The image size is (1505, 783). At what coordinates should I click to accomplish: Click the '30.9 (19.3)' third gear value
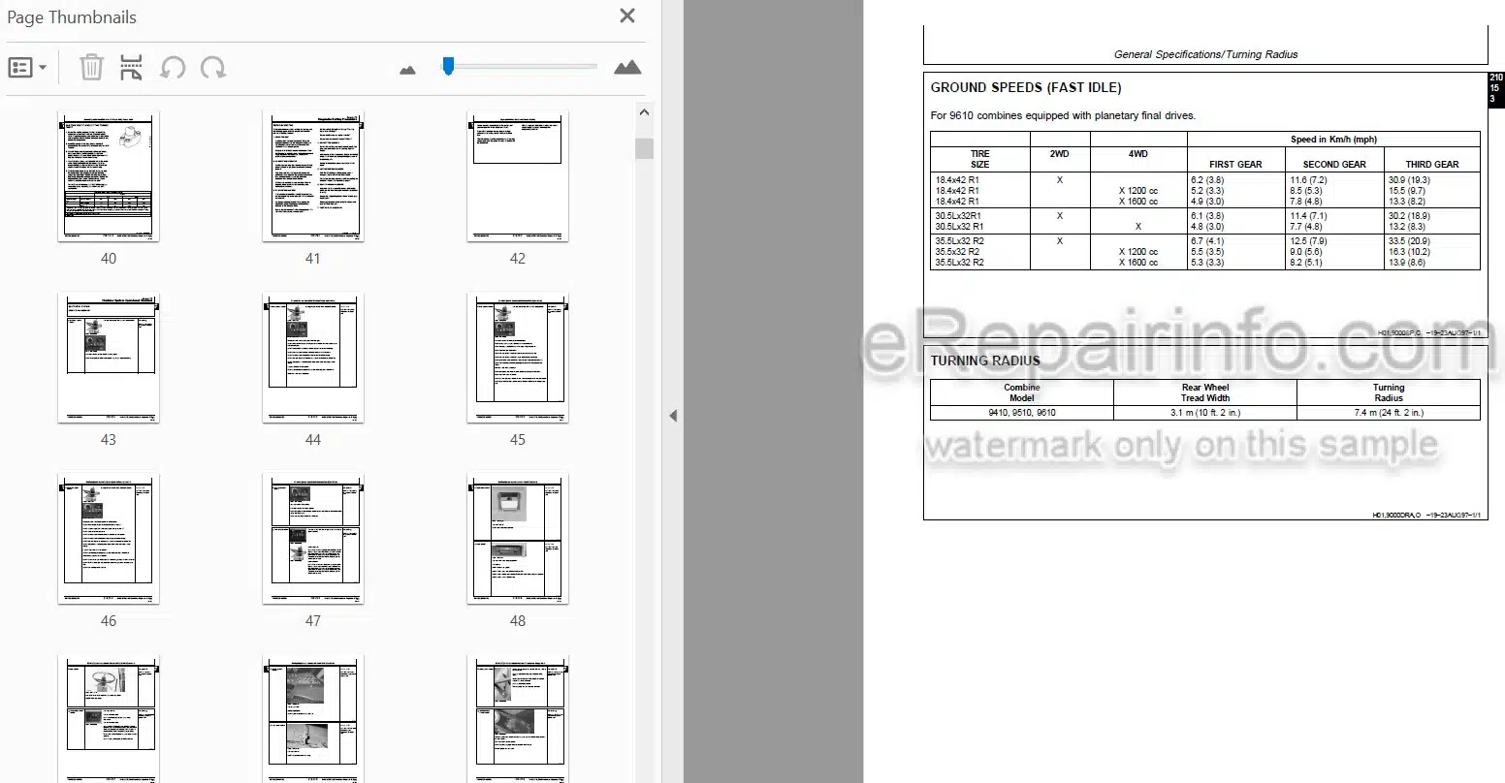[1409, 180]
